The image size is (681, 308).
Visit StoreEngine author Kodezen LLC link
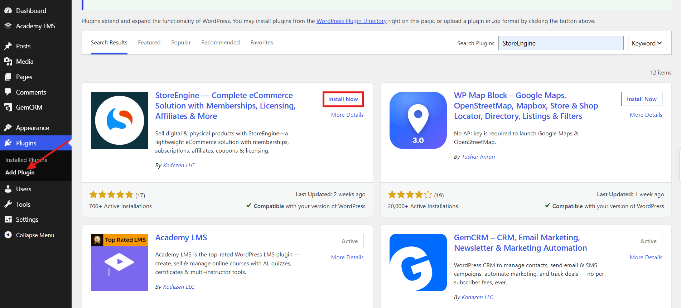point(179,165)
